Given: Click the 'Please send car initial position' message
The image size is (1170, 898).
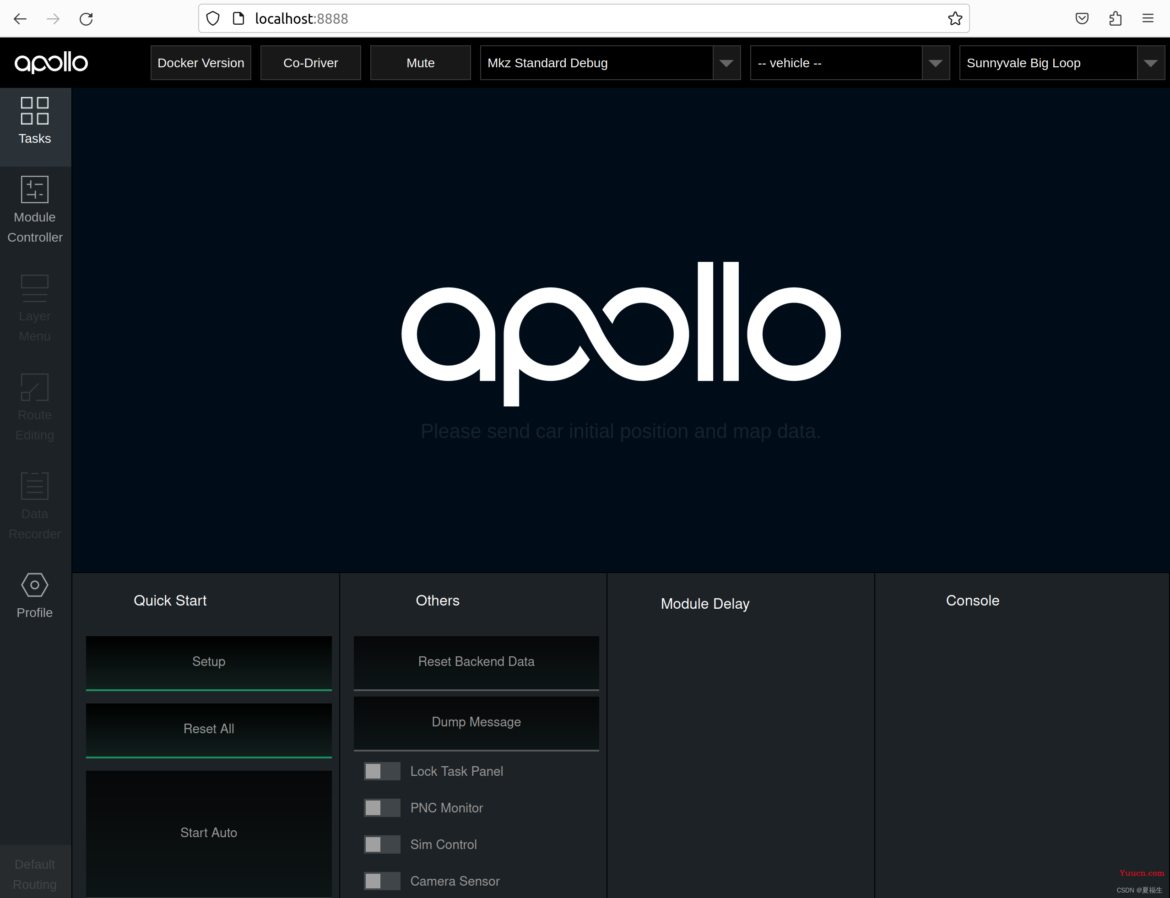Looking at the screenshot, I should coord(621,431).
